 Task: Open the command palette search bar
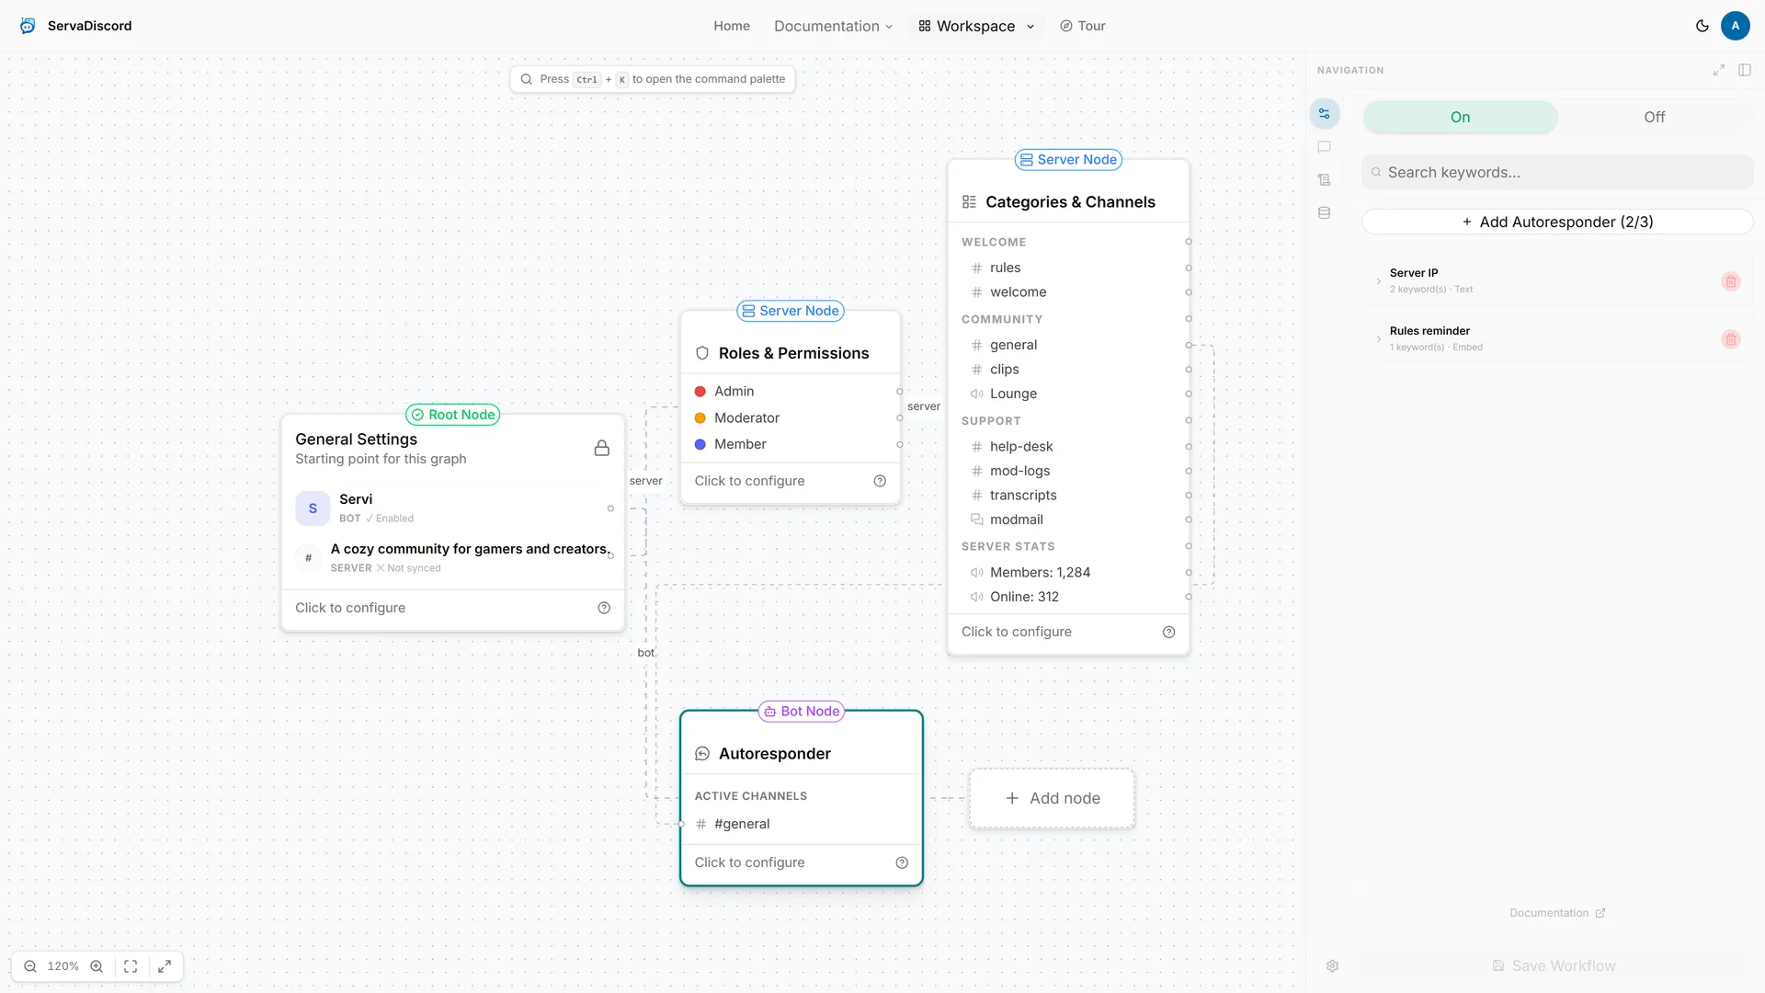(653, 79)
